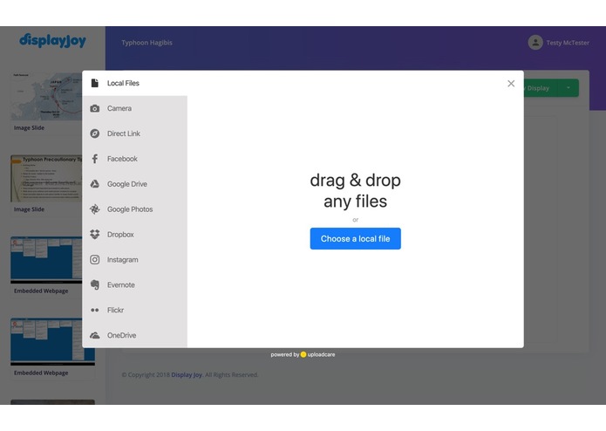The height and width of the screenshot is (431, 606).
Task: Close the upload dialog with the X
Action: point(511,84)
